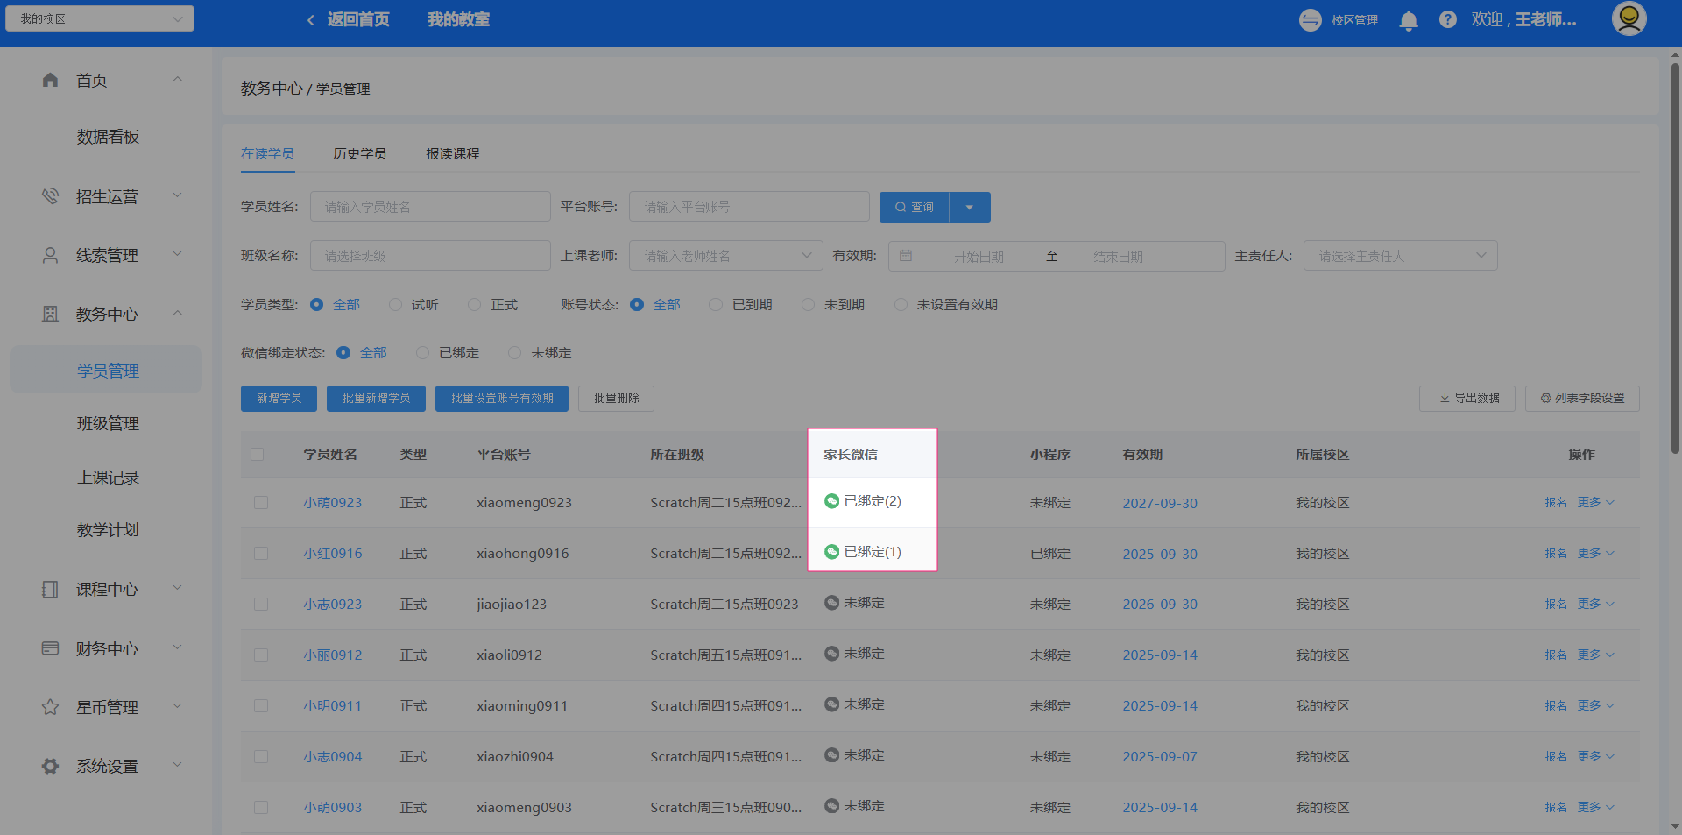The height and width of the screenshot is (835, 1682).
Task: Click the star icon for 星币管理
Action: tap(50, 707)
